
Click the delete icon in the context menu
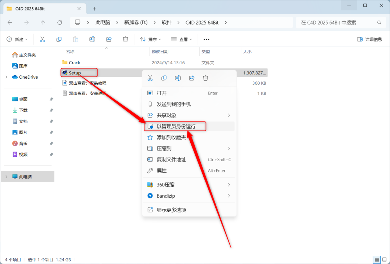point(205,78)
